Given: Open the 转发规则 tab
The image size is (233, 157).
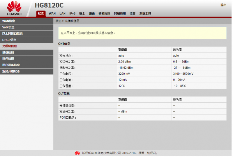Looking at the screenshot, I should (x=104, y=13).
